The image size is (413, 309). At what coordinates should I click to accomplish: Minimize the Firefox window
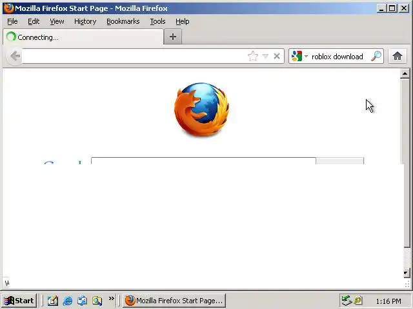coord(381,8)
